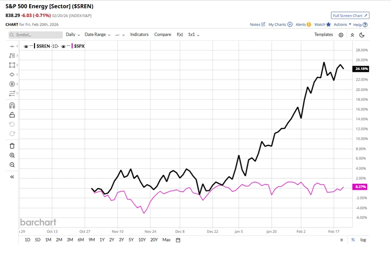This screenshot has width=391, height=256.
Task: Toggle visibility of $SPX series
Action: 63,47
